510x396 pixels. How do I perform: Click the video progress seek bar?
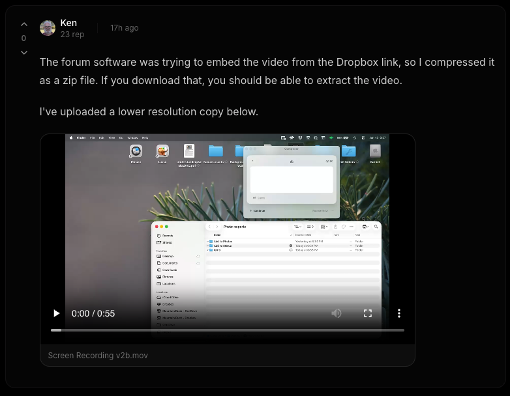228,330
